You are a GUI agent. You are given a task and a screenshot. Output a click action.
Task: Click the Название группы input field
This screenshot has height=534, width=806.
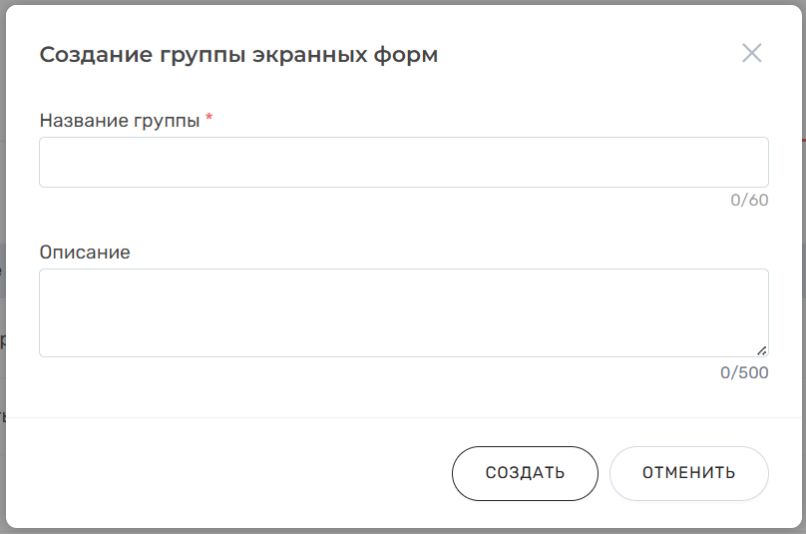pos(403,162)
